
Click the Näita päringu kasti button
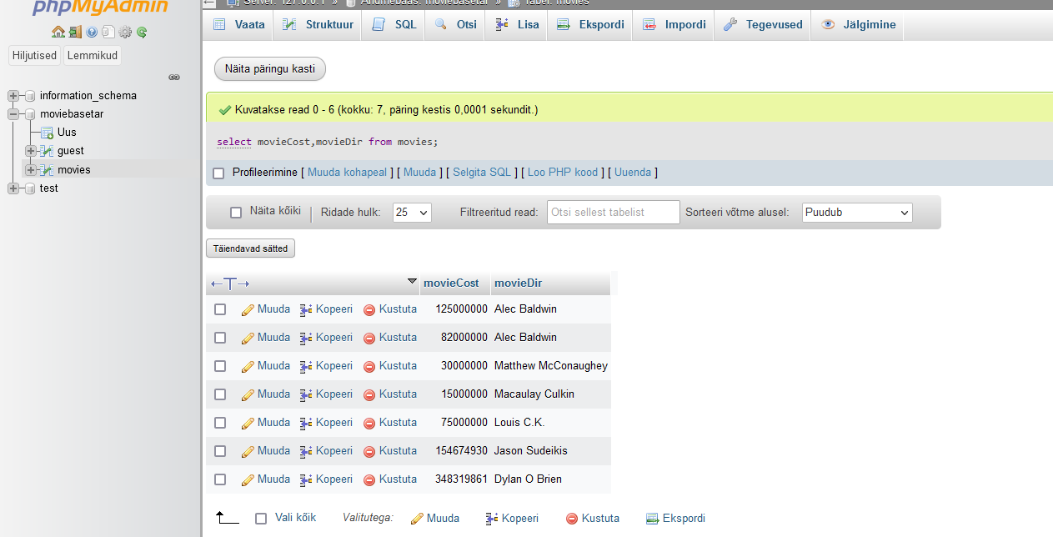(269, 69)
